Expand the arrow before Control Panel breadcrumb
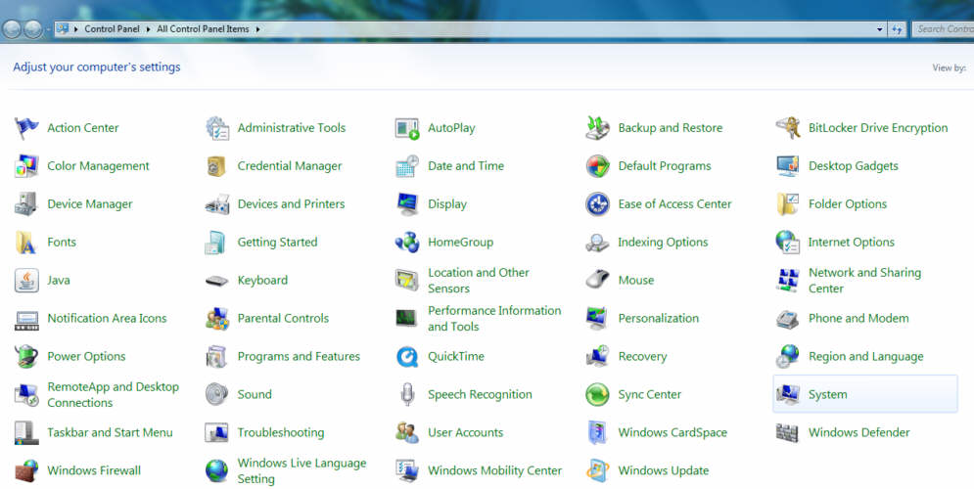 coord(75,29)
